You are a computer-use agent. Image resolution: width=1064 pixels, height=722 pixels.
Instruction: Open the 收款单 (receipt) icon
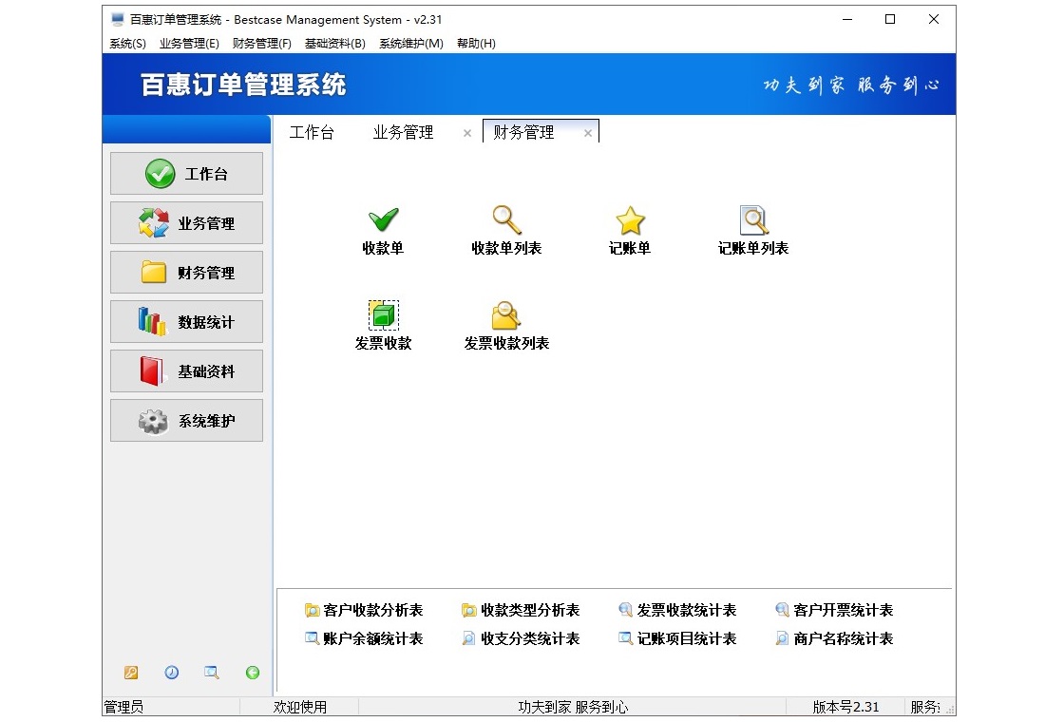point(383,228)
